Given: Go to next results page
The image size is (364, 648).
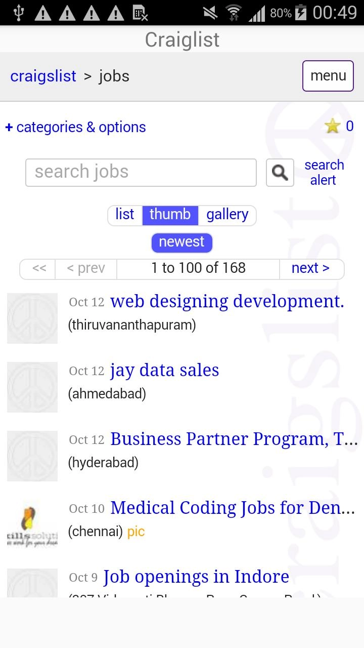Looking at the screenshot, I should (x=310, y=268).
